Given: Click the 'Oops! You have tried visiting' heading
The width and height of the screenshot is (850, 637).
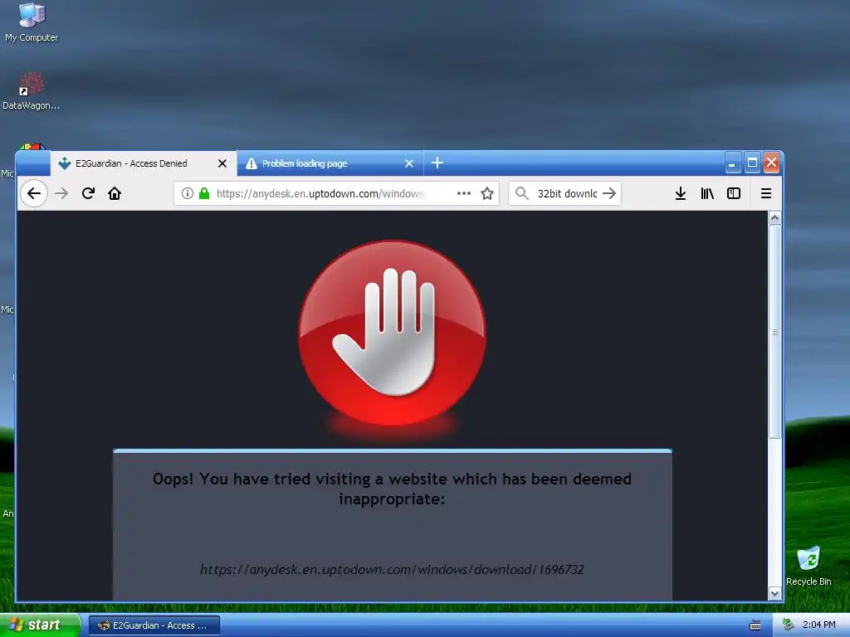Looking at the screenshot, I should 392,489.
